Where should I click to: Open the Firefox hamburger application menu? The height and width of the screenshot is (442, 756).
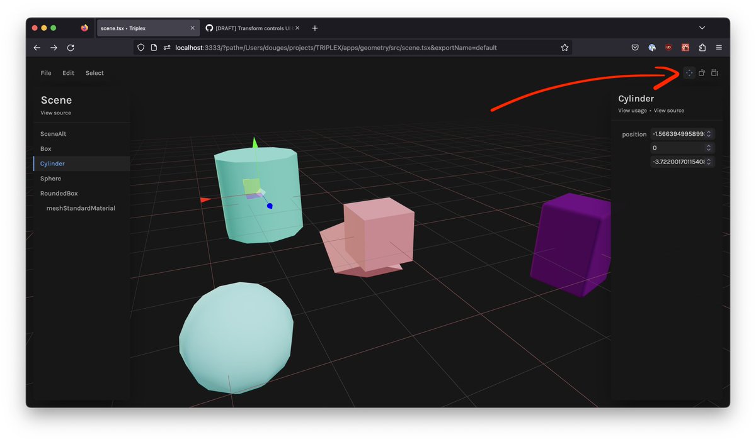pyautogui.click(x=719, y=48)
